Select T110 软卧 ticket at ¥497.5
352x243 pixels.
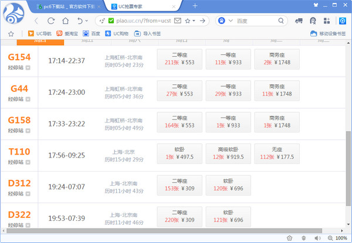(180, 152)
